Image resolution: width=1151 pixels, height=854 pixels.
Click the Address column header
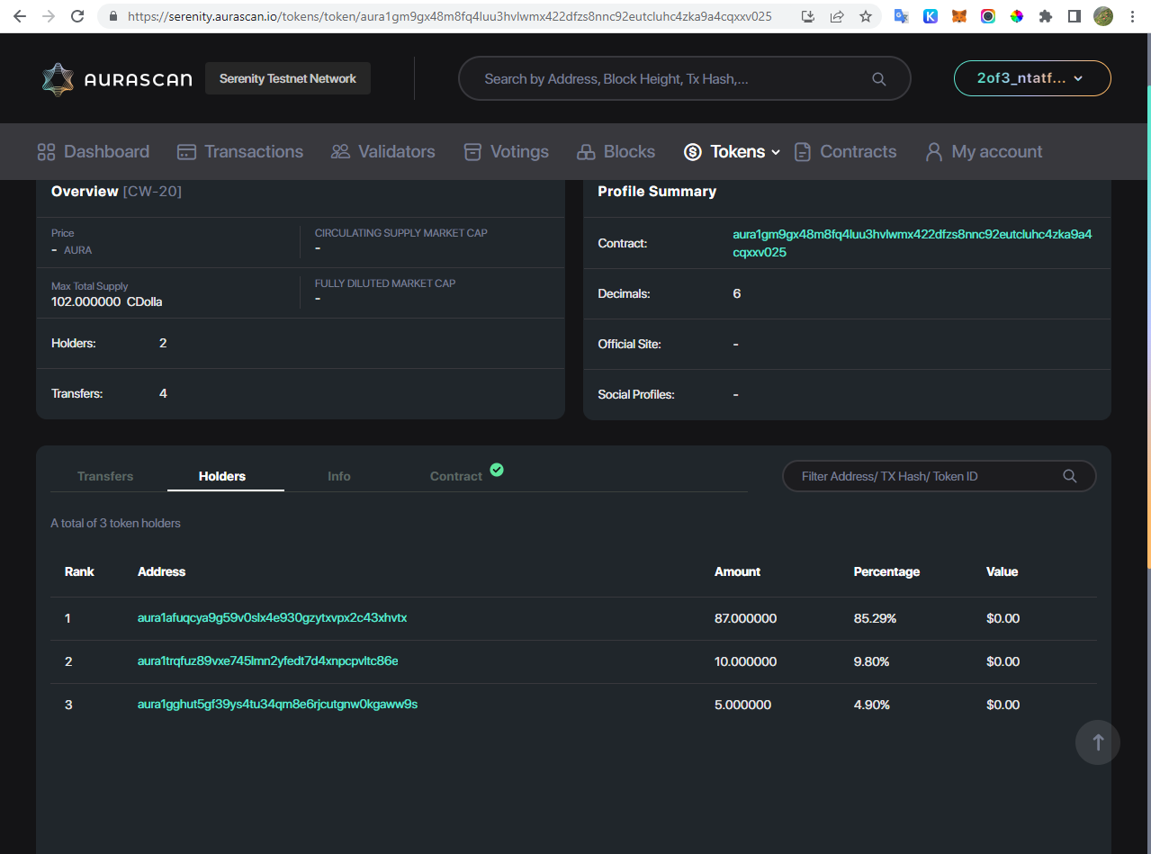(x=161, y=571)
